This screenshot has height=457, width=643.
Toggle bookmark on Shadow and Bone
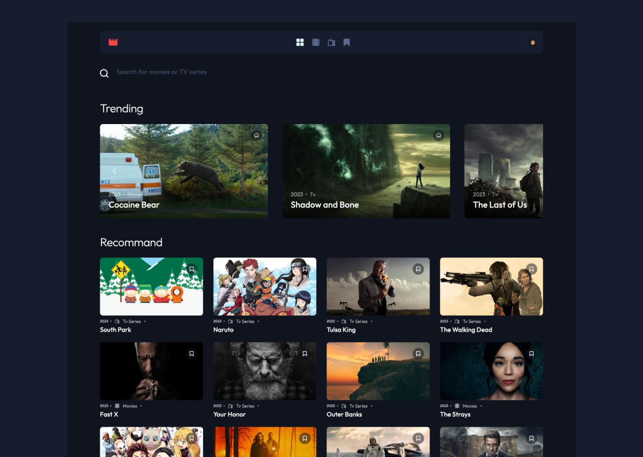coord(438,135)
